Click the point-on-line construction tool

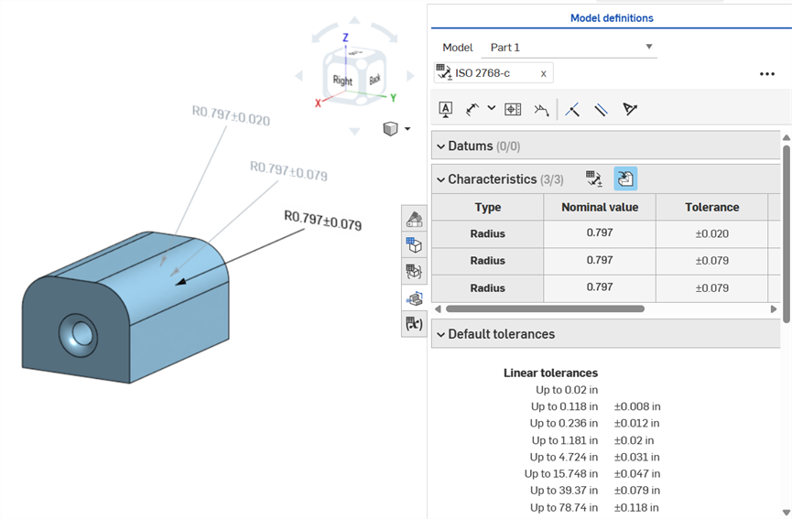[x=572, y=110]
